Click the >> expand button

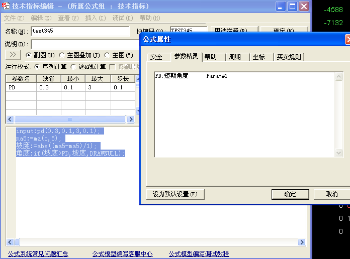[x=13, y=55]
